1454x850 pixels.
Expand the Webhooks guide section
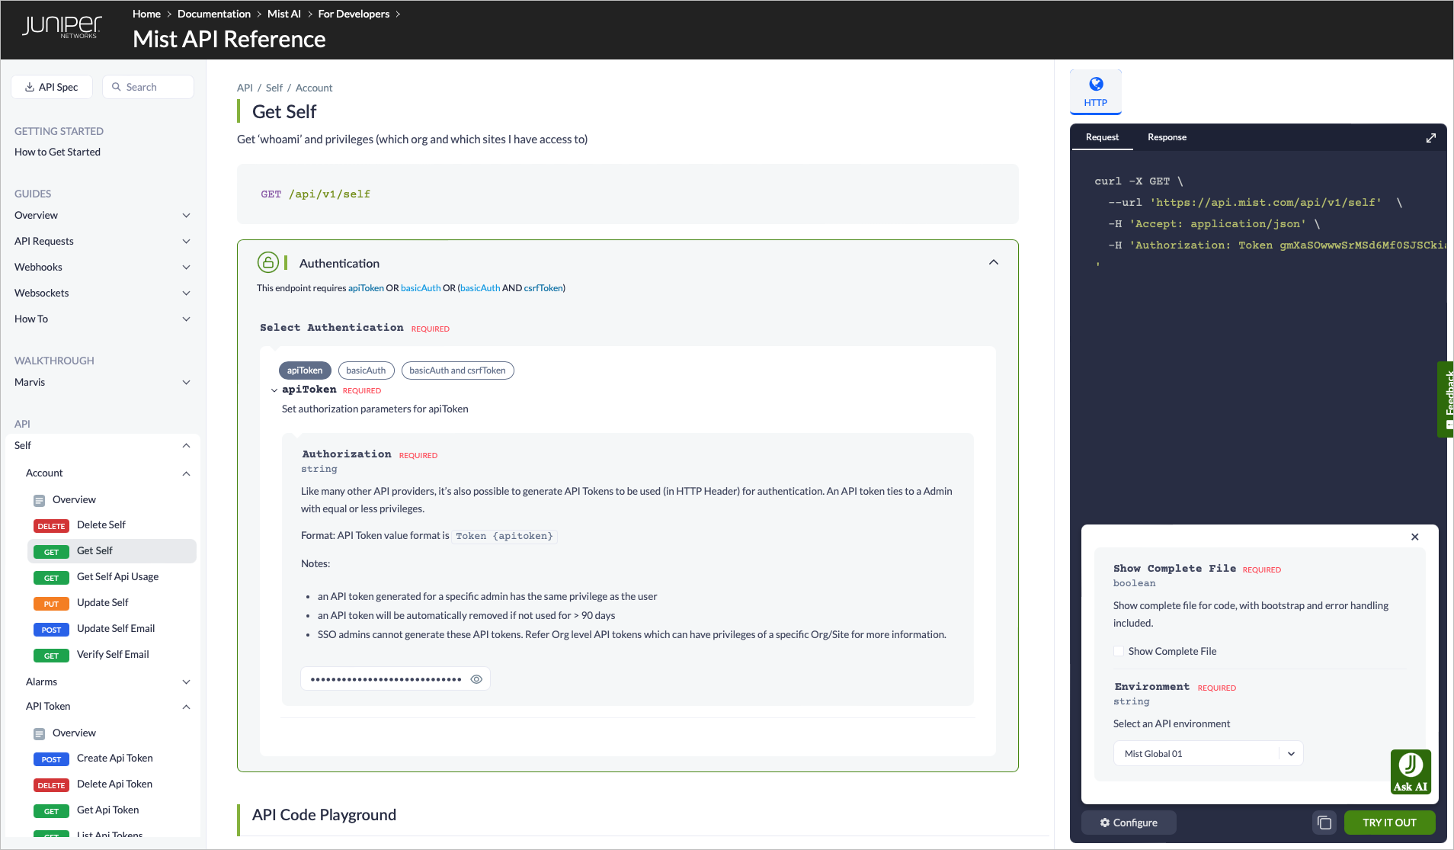(x=186, y=268)
